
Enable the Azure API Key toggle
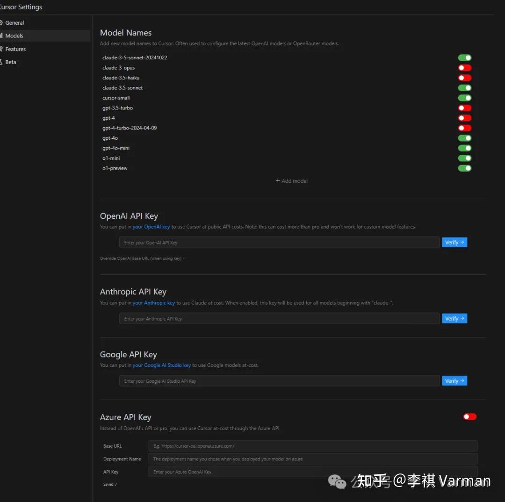469,416
